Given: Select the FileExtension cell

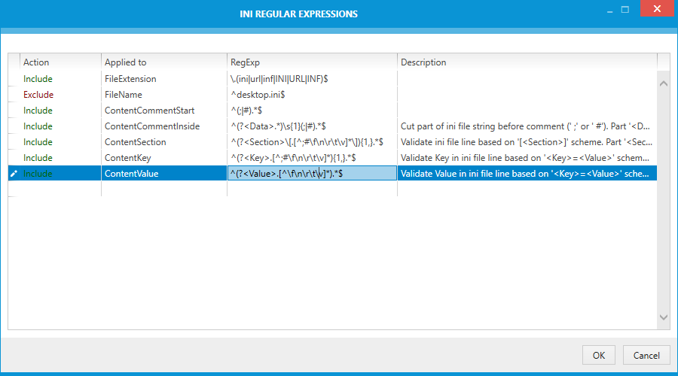Looking at the screenshot, I should coord(163,79).
